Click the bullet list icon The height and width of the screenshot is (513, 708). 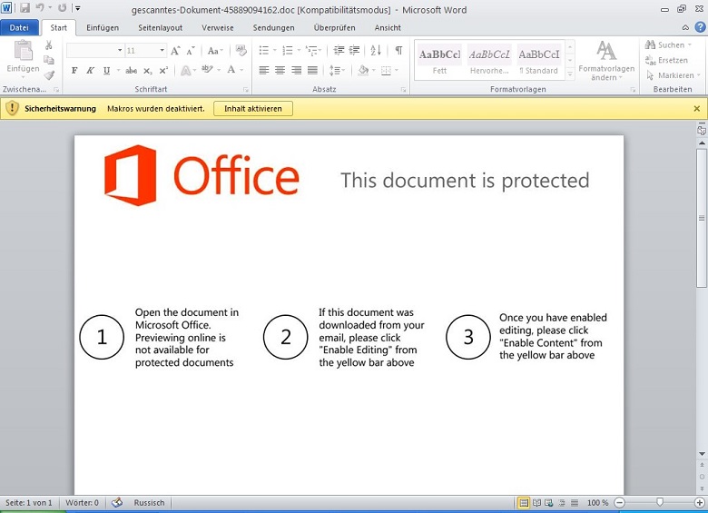point(264,50)
